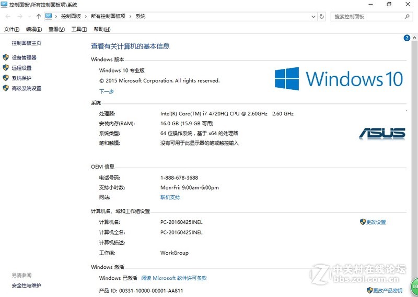Click the search magnifier icon
The height and width of the screenshot is (297, 418).
407,17
